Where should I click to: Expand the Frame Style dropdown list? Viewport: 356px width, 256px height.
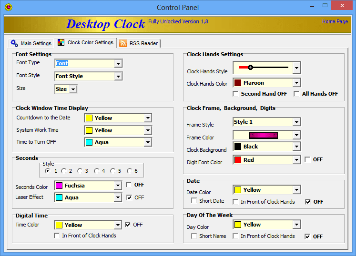296,122
